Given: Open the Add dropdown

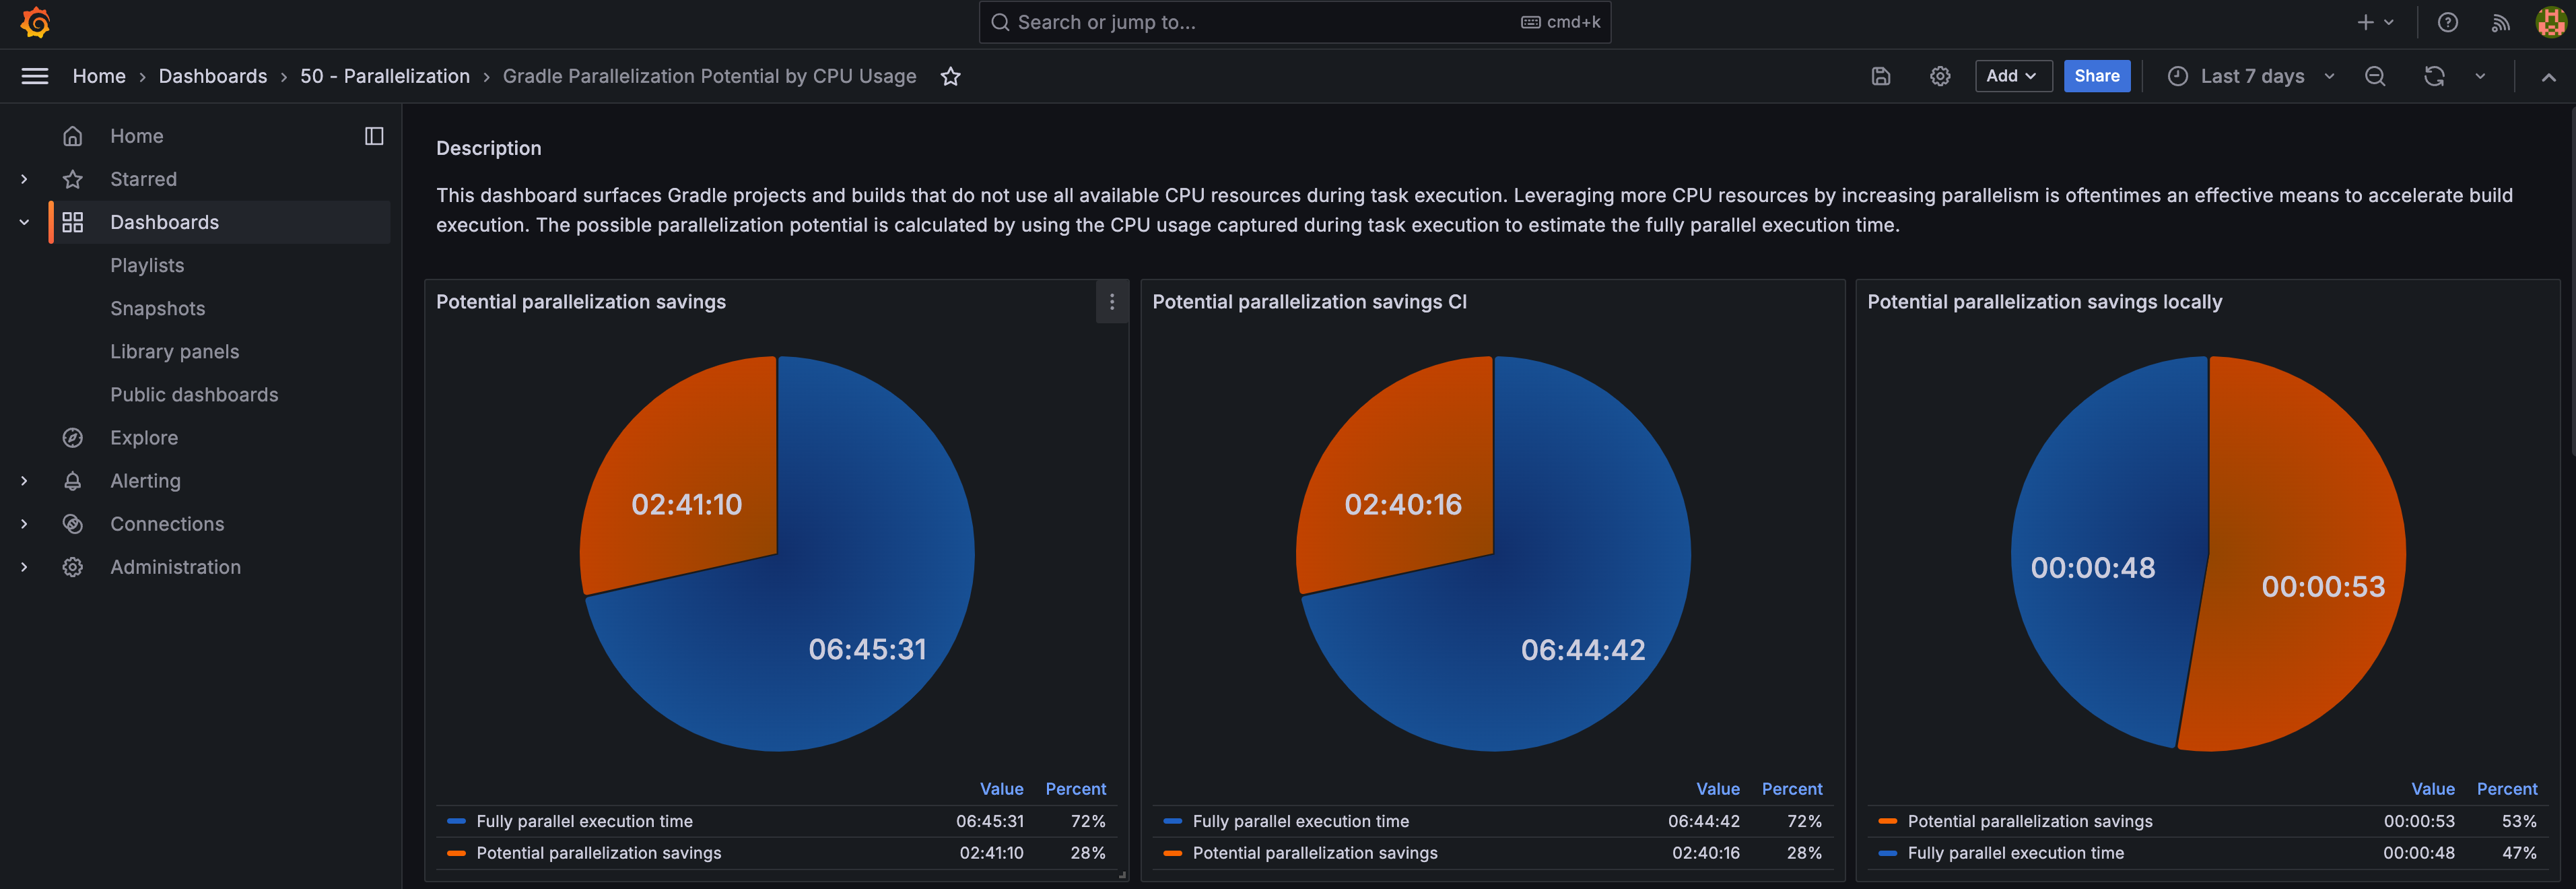Looking at the screenshot, I should pos(2012,76).
